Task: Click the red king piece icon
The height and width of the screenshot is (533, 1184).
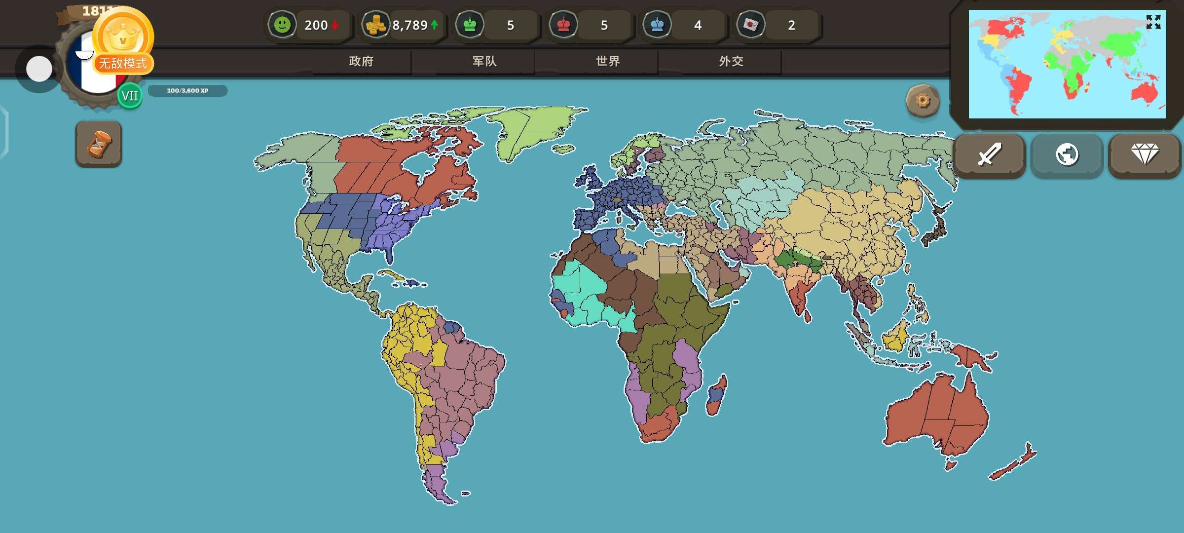Action: [x=563, y=25]
